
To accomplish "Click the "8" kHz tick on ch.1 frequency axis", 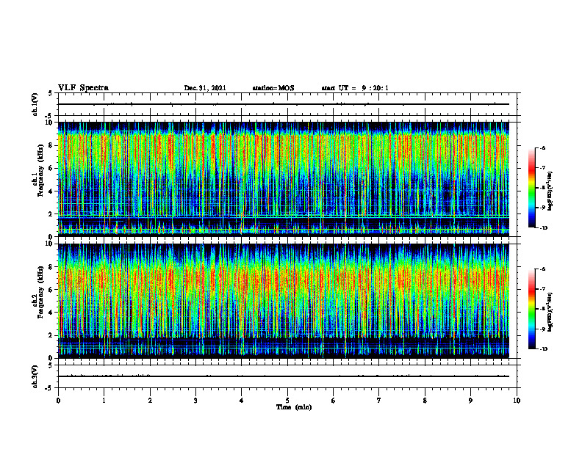I will (51, 145).
